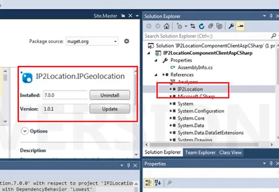
Task: Click the Uninstall button
Action: (x=110, y=95)
